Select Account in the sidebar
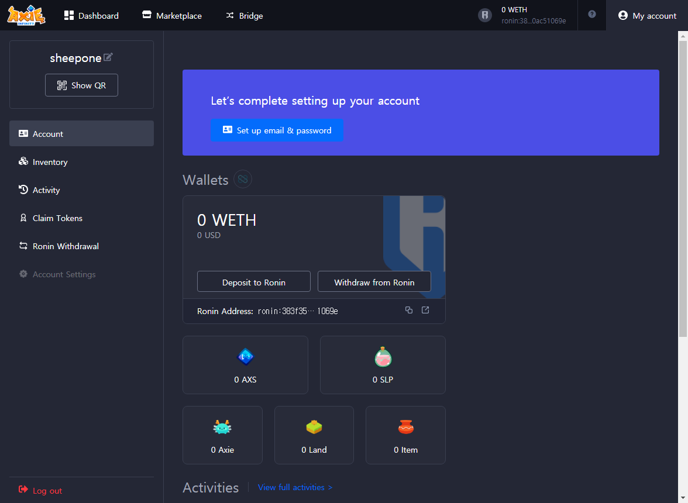 coord(82,134)
